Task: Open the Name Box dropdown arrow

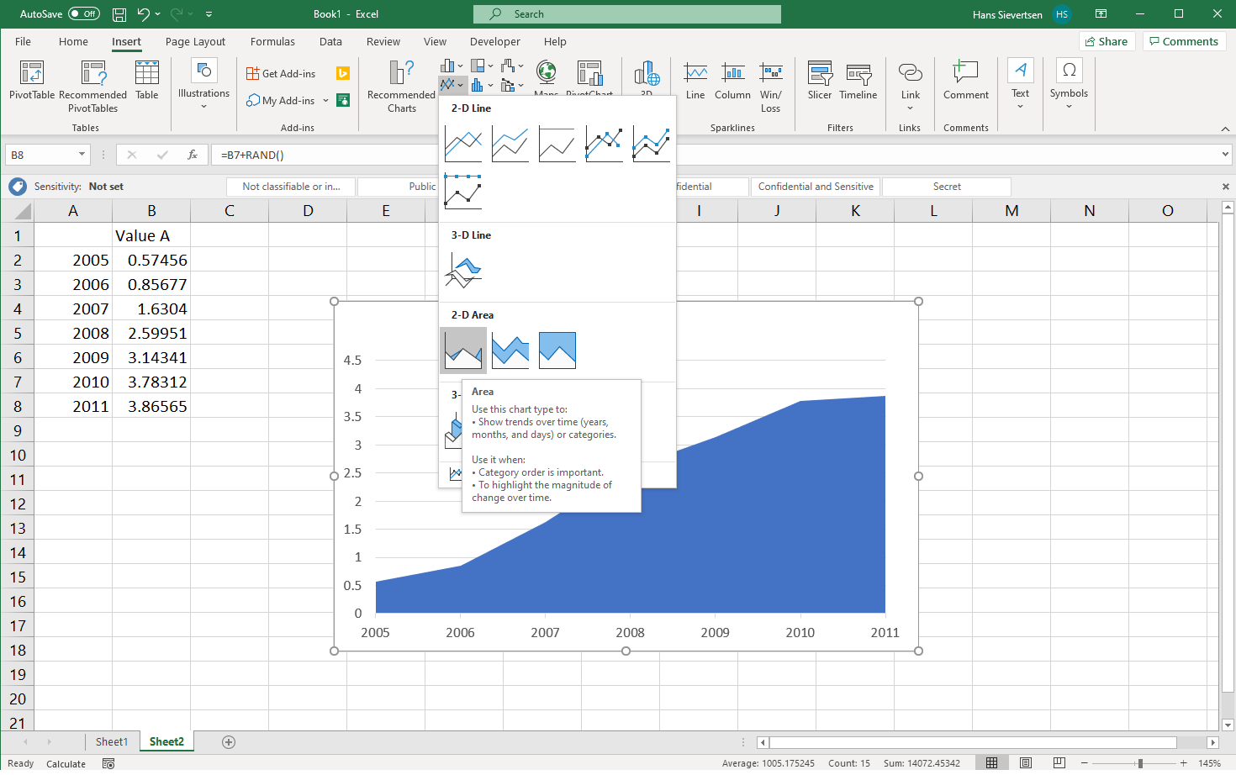Action: (x=82, y=155)
